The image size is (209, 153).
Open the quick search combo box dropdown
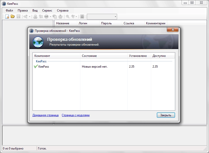coord(115,17)
